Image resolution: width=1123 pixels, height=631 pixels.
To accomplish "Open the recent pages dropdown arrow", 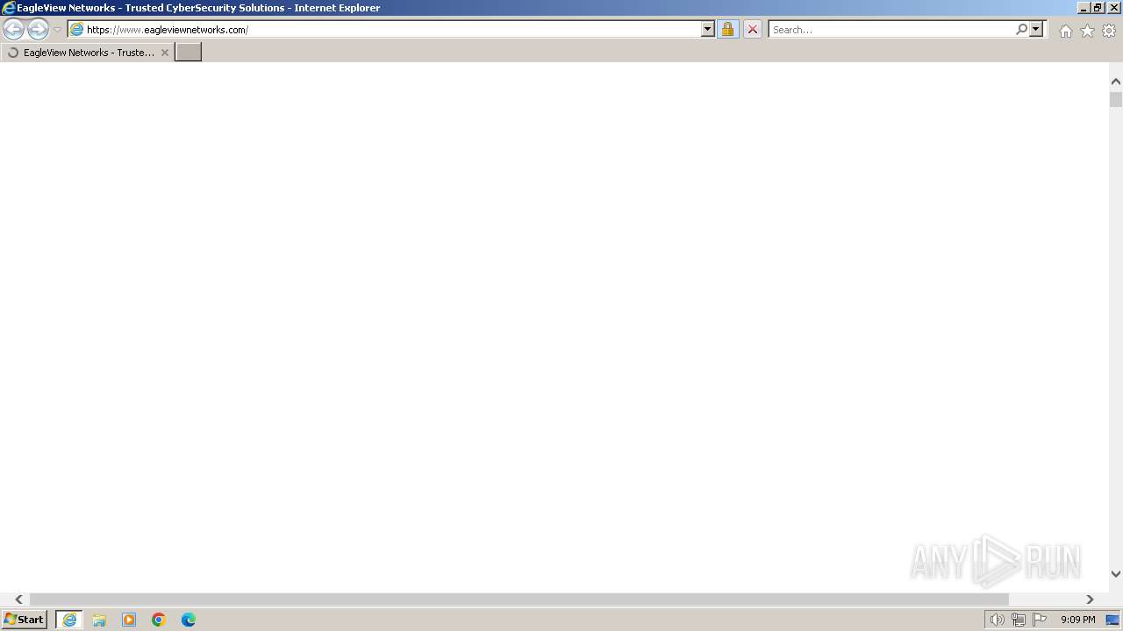I will (x=58, y=30).
